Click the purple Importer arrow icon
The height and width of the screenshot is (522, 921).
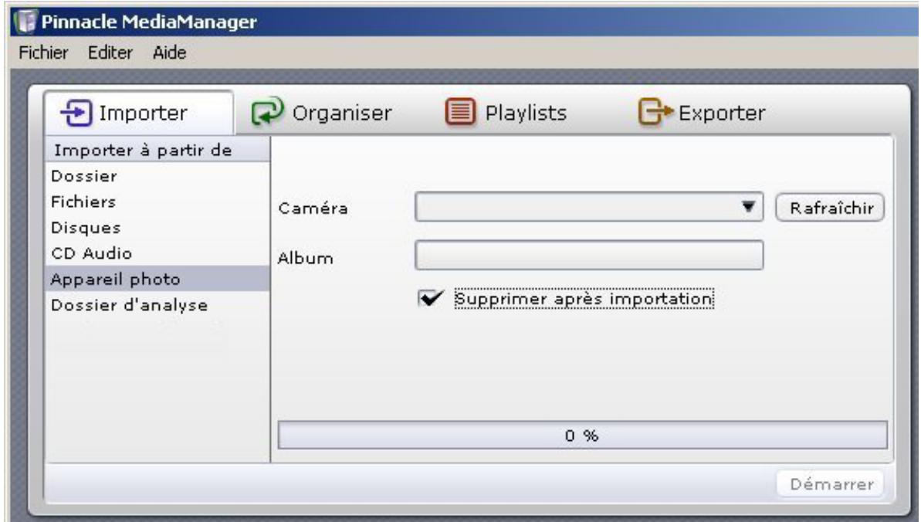coord(77,112)
